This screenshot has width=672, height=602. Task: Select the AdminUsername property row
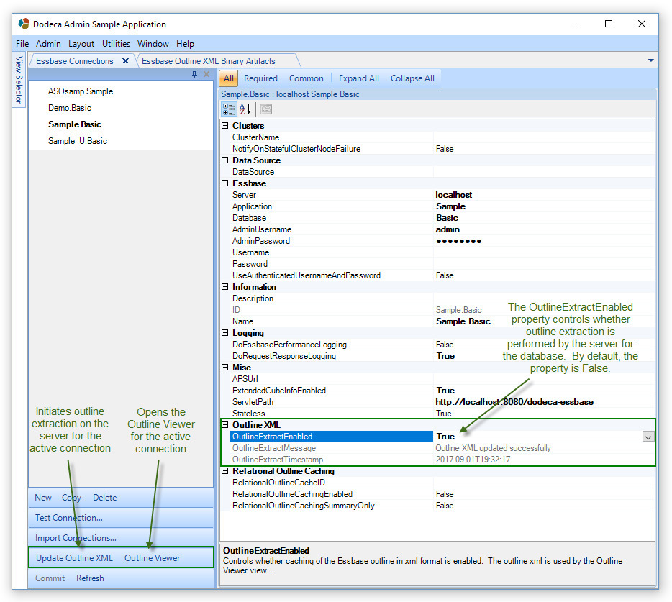[x=437, y=229]
